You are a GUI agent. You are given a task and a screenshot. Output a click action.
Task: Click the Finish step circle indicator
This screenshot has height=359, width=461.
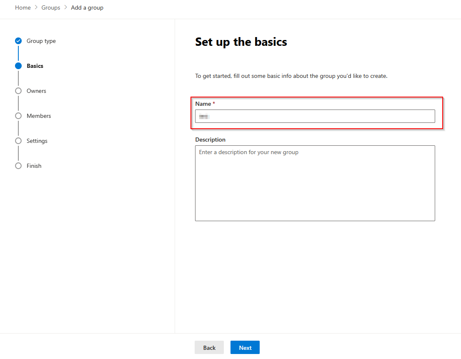(x=18, y=166)
